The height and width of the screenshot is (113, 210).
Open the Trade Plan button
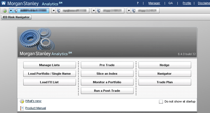(165, 82)
